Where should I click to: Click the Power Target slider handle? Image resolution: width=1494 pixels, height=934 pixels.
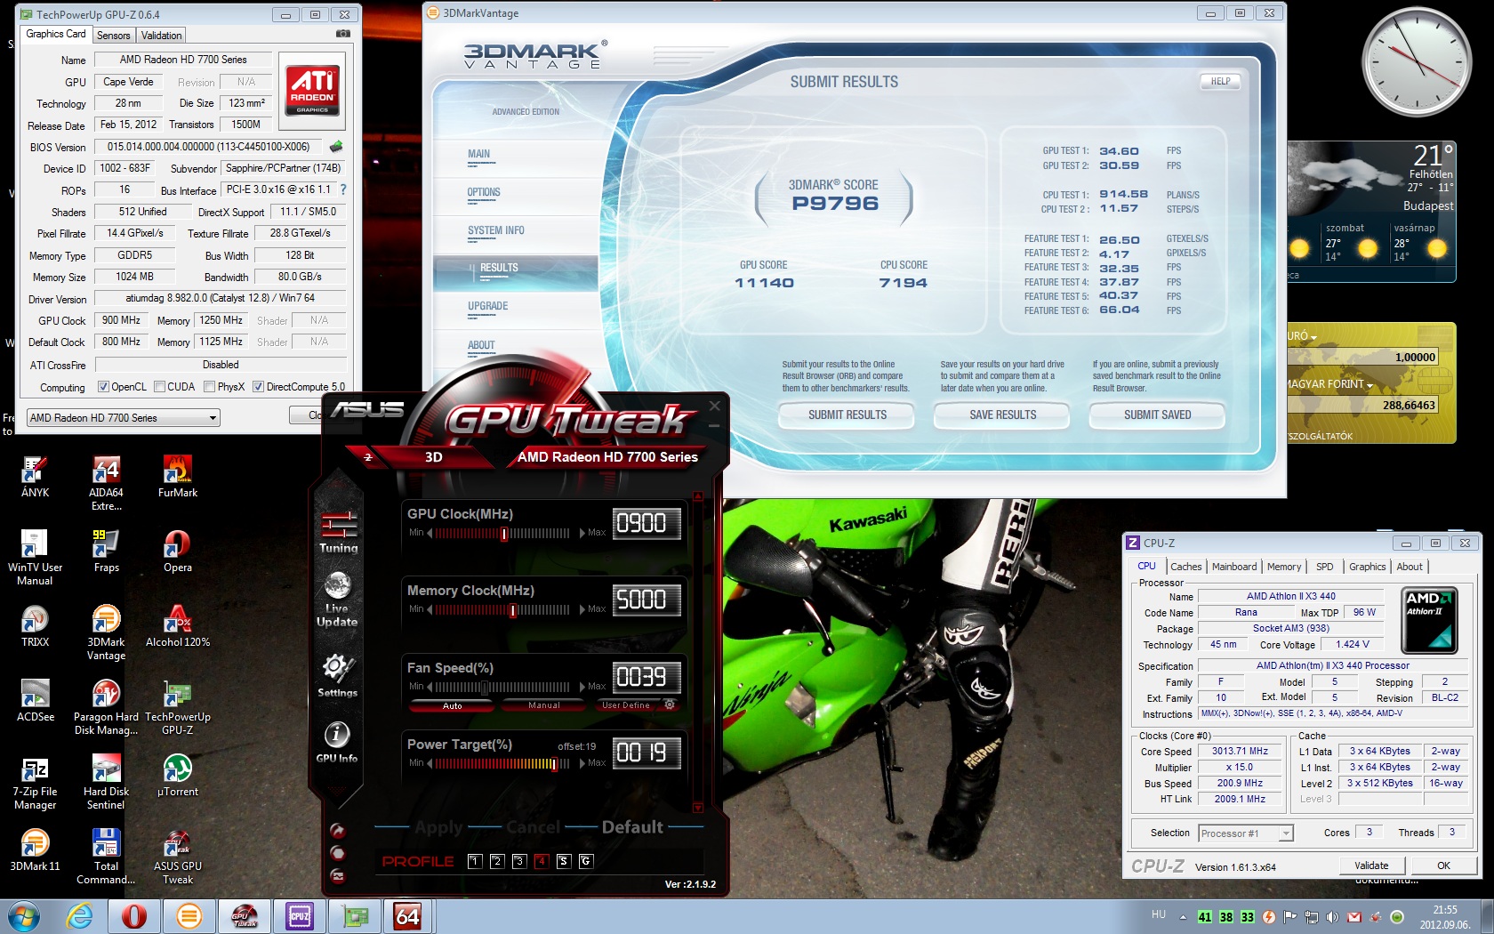(x=554, y=763)
